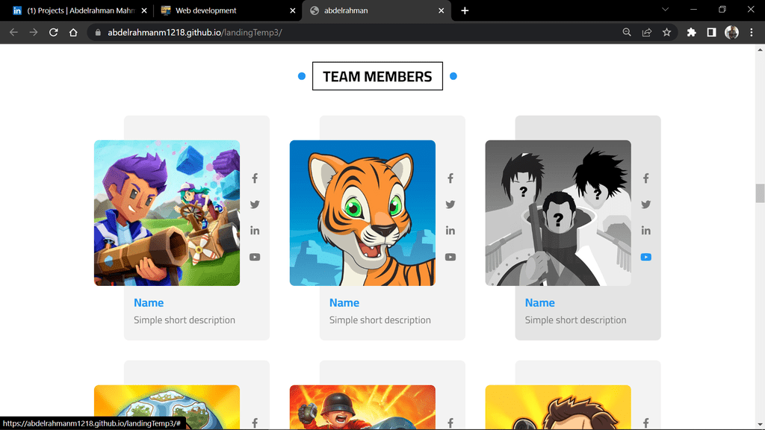Open Twitter icon on purple-haired character card
The width and height of the screenshot is (765, 430).
click(x=255, y=205)
